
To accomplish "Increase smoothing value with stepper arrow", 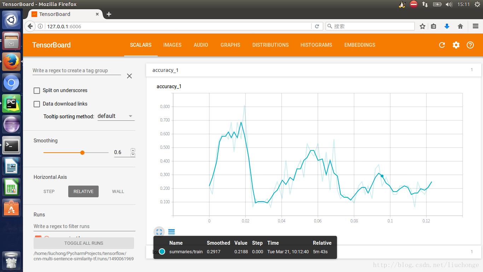I will pyautogui.click(x=133, y=150).
